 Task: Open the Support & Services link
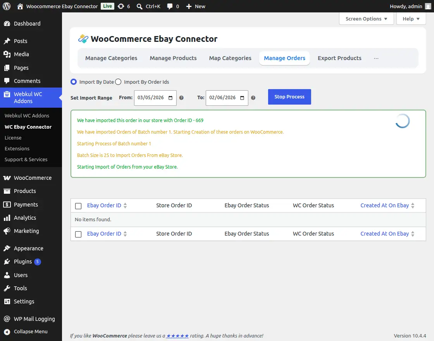tap(26, 159)
